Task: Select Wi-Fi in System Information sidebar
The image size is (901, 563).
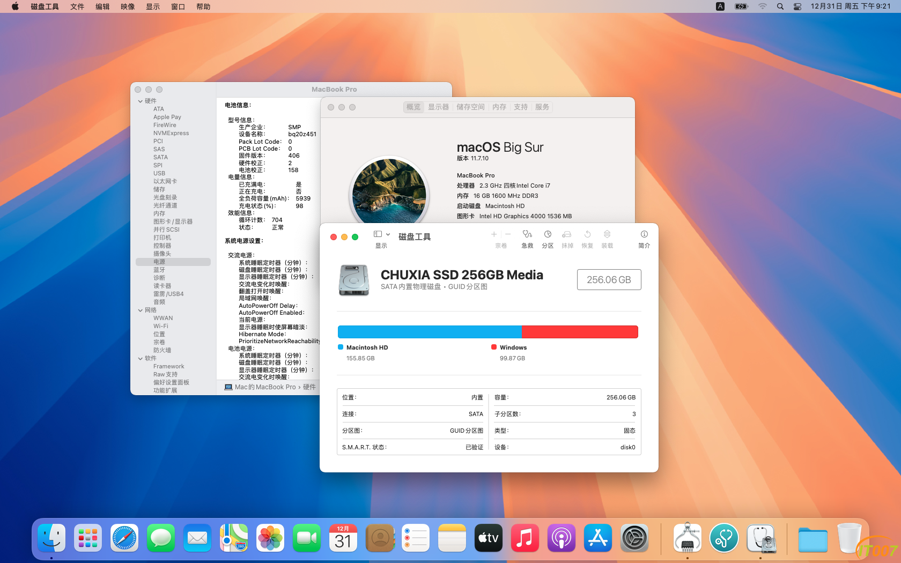Action: 161,326
